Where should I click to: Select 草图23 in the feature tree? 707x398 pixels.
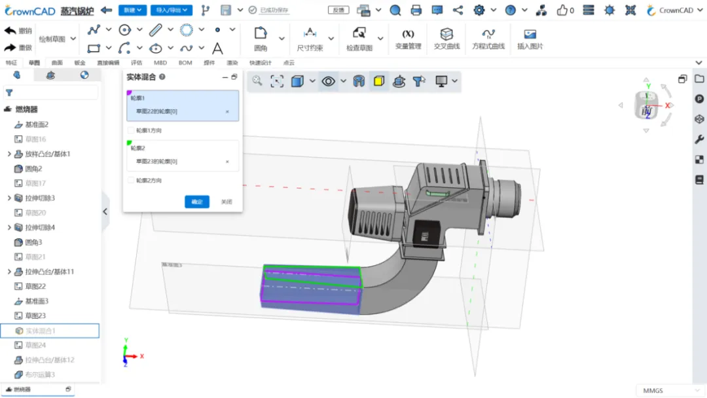point(35,316)
